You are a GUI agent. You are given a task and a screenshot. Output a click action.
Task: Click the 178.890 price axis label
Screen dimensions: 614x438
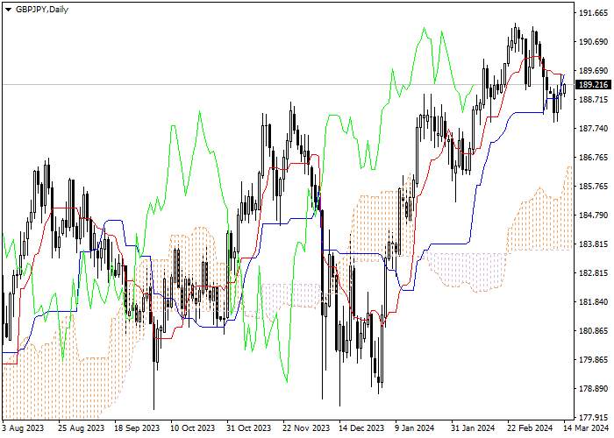(x=593, y=389)
